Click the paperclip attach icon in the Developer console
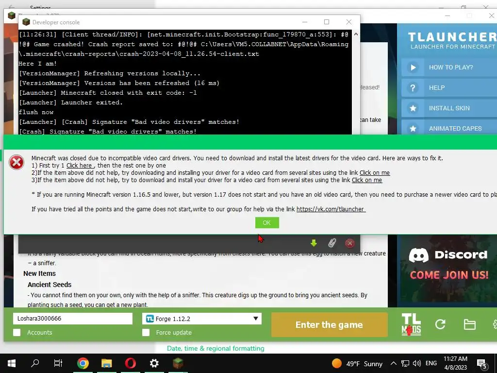 point(332,243)
